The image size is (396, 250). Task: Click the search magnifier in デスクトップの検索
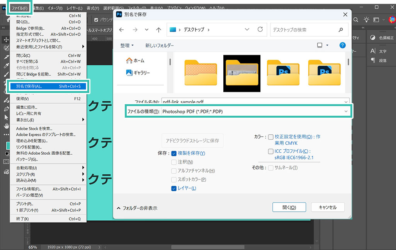click(x=341, y=30)
